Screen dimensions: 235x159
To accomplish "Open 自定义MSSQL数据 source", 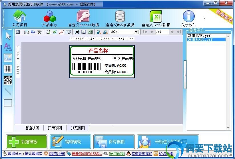I will pyautogui.click(x=120, y=18).
